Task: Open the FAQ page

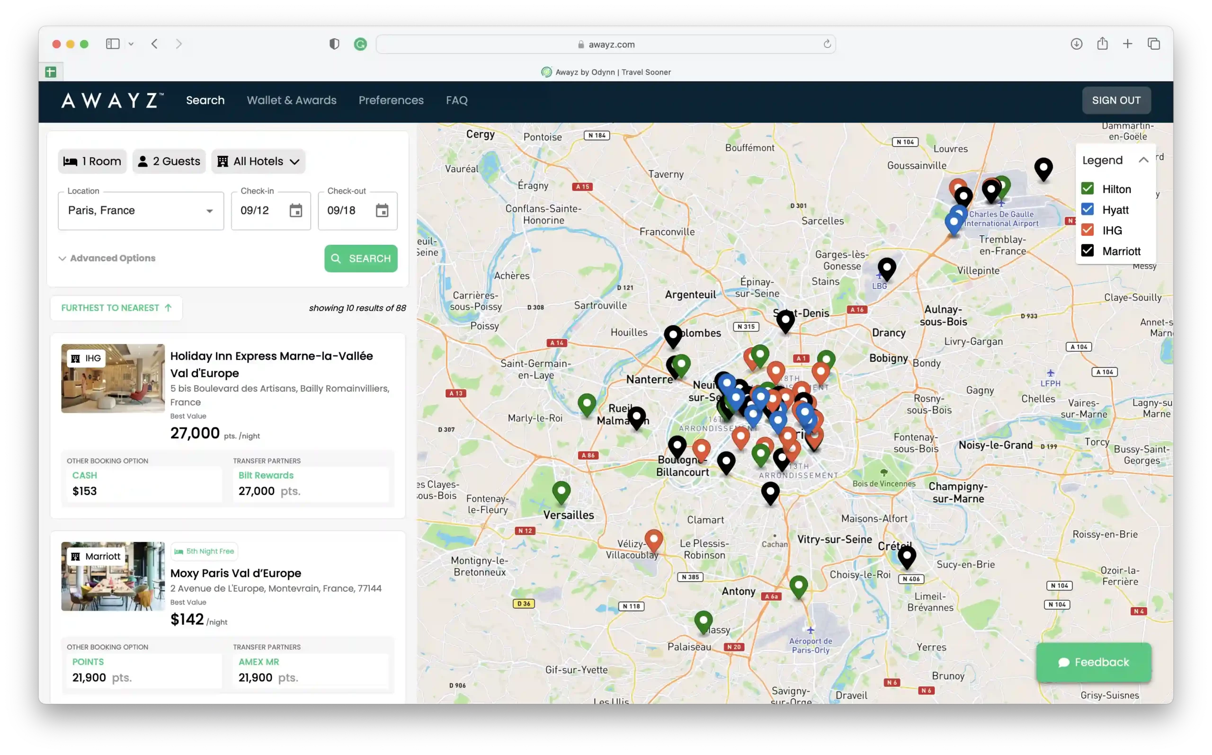Action: 456,100
